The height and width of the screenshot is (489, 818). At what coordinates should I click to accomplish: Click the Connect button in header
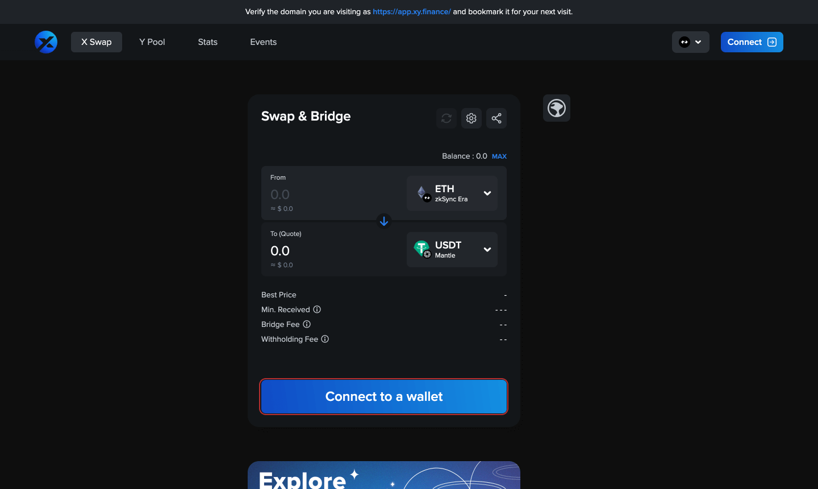[x=752, y=42]
